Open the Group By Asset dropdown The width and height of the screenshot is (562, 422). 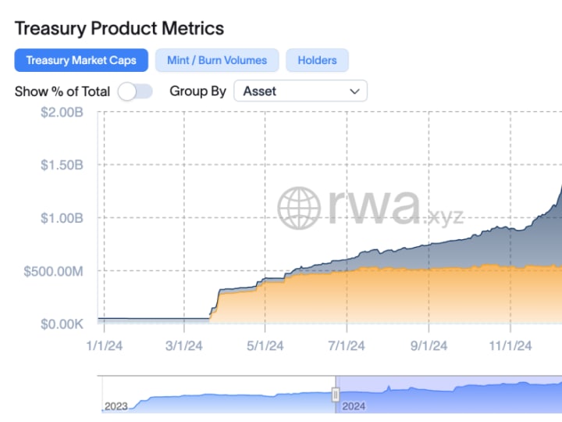pyautogui.click(x=301, y=91)
